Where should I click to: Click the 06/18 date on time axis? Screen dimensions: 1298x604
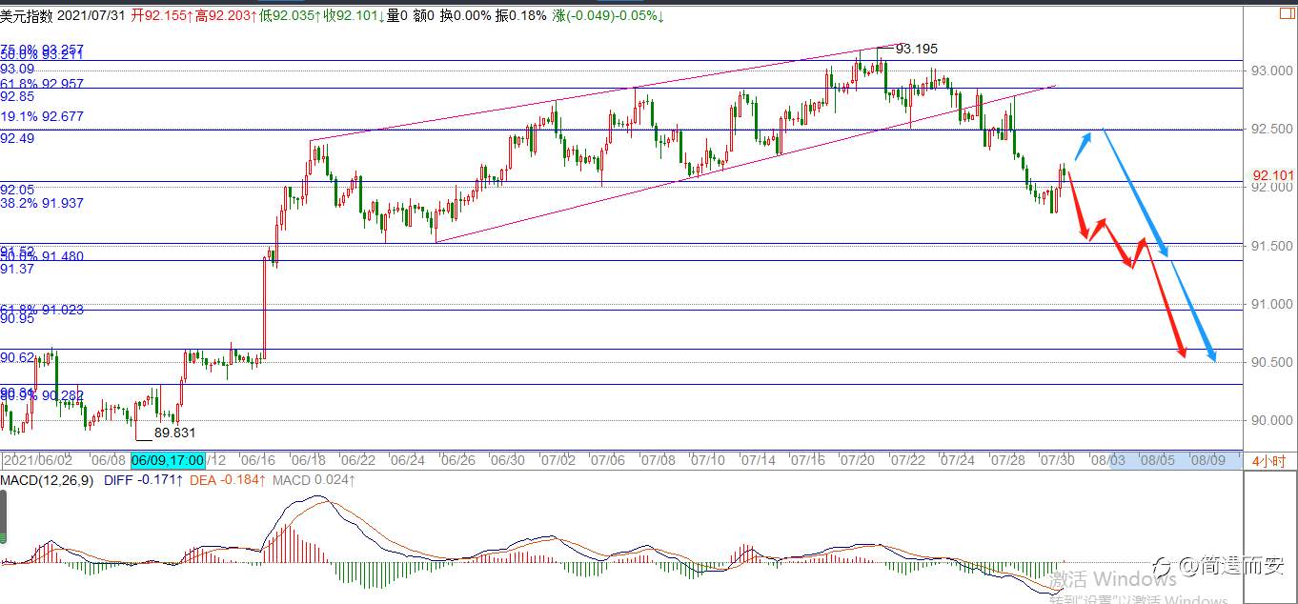[x=311, y=460]
